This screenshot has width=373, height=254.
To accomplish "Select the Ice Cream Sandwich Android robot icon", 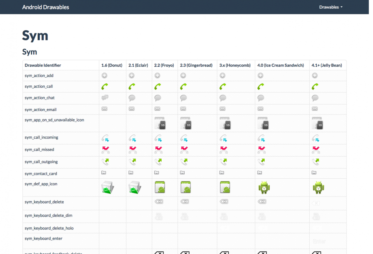I will tap(264, 188).
